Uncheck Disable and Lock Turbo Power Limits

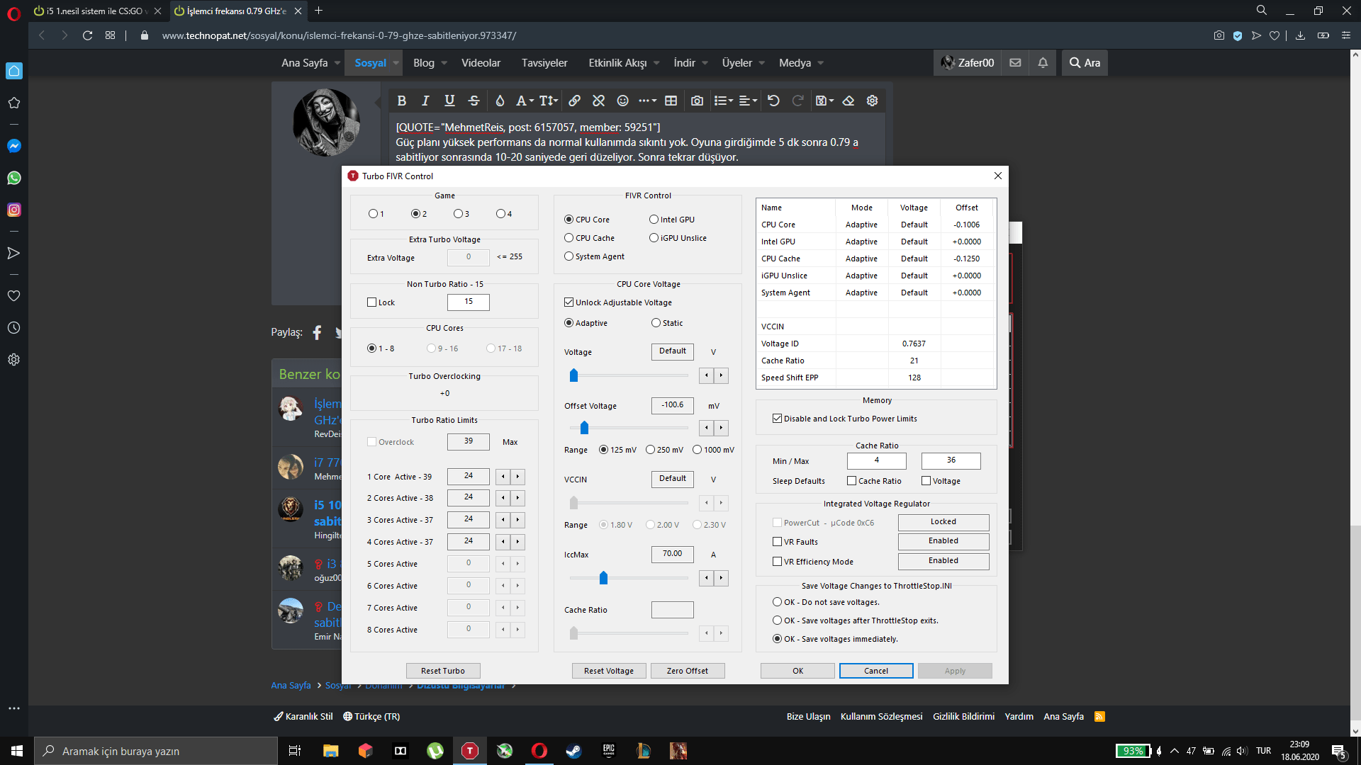(x=777, y=419)
